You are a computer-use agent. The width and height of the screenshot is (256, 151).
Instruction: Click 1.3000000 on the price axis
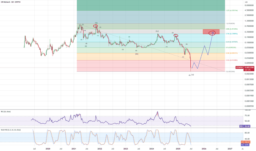click(249, 21)
